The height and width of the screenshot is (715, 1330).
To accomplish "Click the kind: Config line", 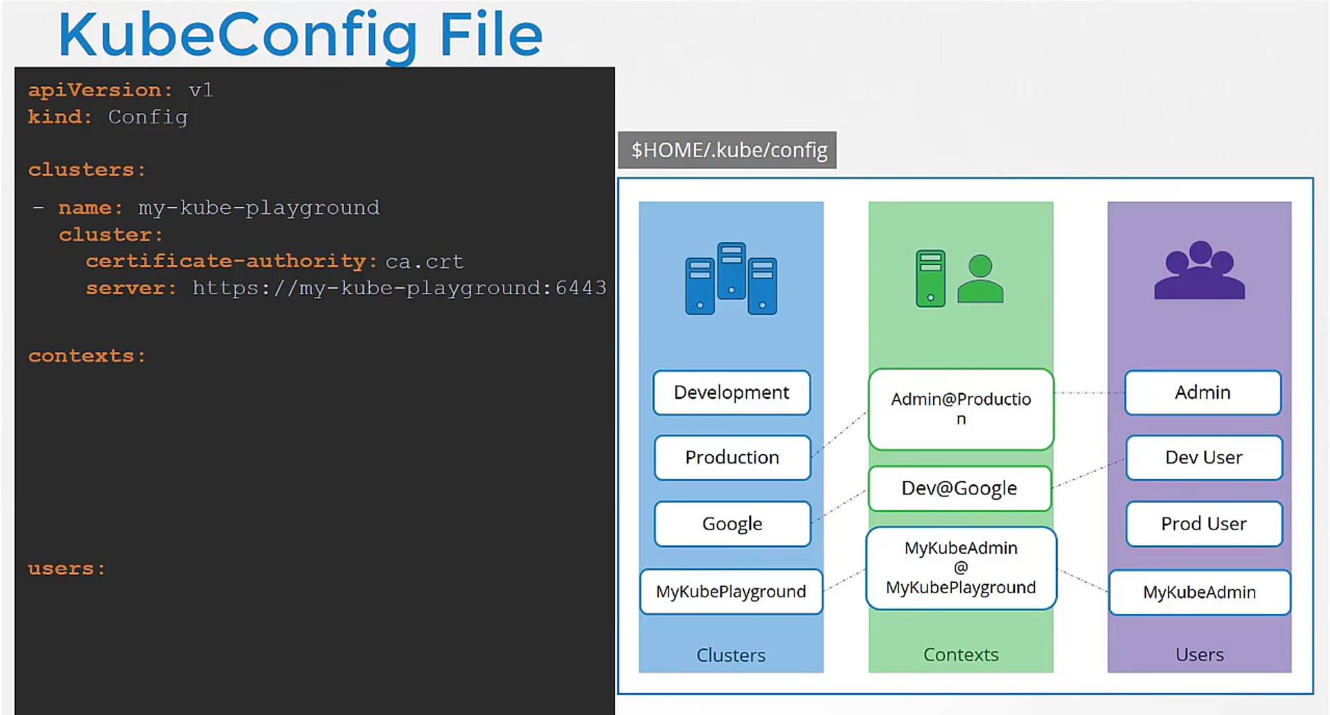I will (107, 117).
